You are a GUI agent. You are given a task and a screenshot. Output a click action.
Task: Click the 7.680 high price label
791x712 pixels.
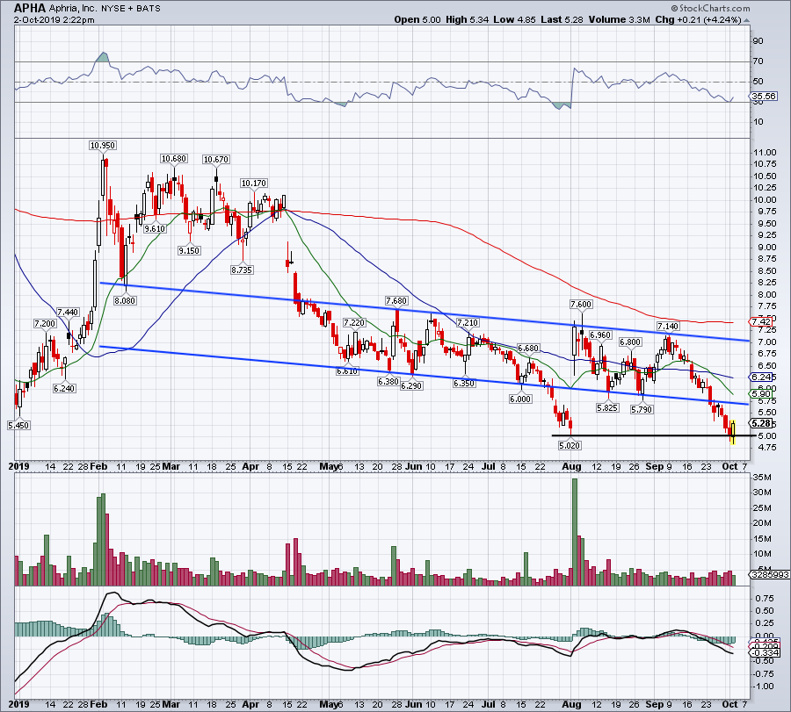[396, 300]
